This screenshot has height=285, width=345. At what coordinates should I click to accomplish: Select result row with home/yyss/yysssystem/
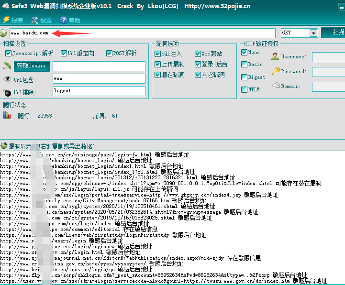pos(92,263)
